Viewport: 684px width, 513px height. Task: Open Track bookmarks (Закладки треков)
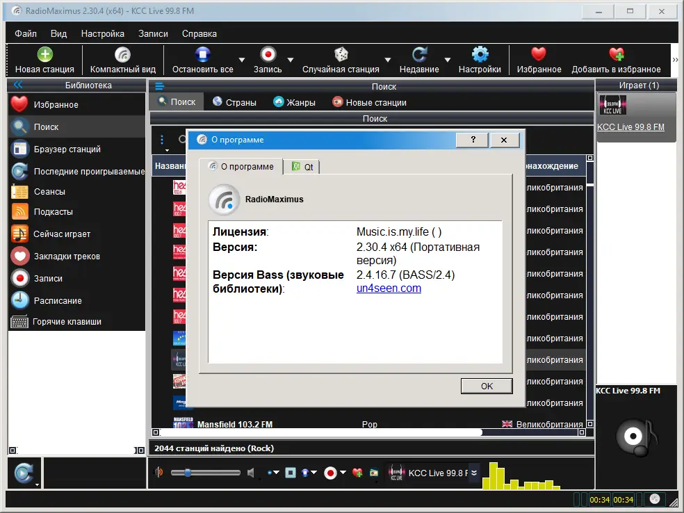coord(76,256)
